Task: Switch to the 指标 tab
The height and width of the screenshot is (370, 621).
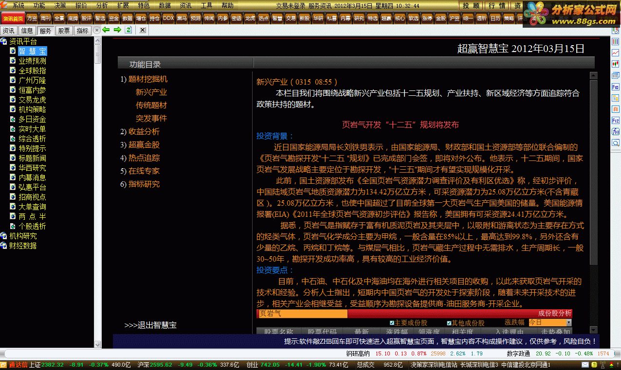Action: [x=82, y=31]
